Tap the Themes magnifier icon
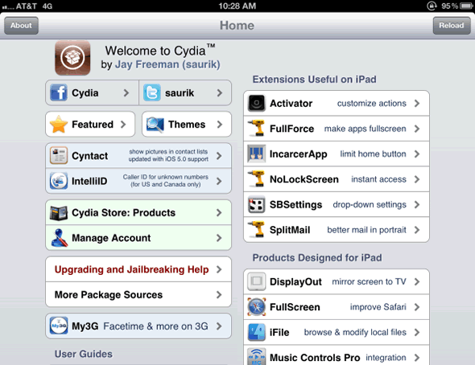 [x=155, y=125]
